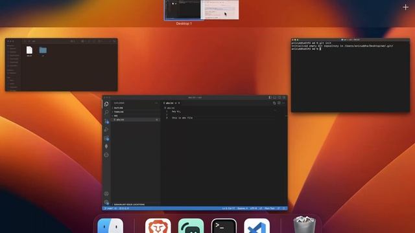
Task: Open Visual Studio Code from the Dock
Action: [257, 226]
